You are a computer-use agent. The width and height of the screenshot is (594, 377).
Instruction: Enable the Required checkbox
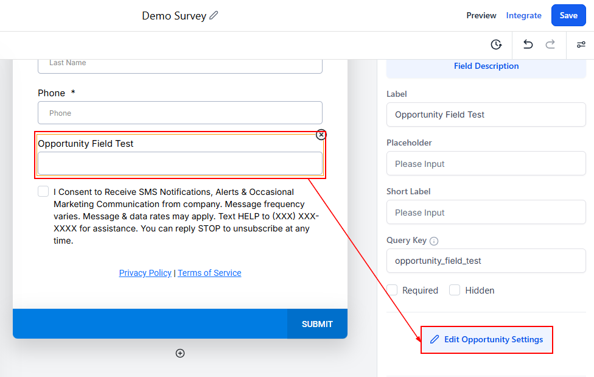tap(393, 290)
